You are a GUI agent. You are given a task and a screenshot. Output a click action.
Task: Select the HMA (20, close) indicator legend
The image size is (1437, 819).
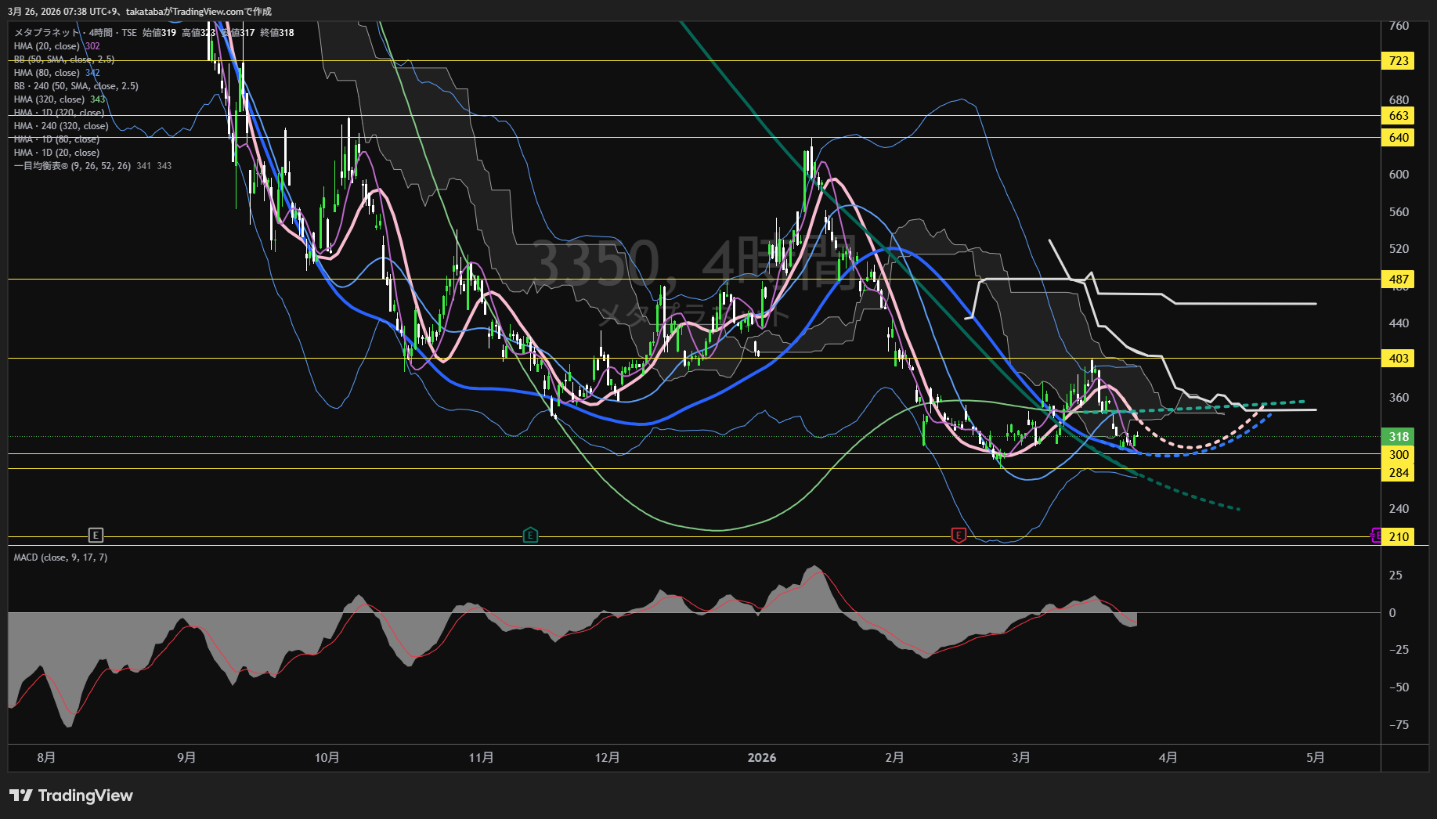[x=47, y=46]
